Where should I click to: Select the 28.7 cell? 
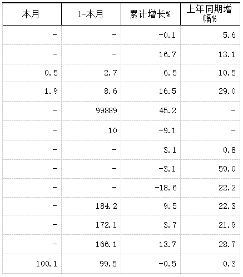(210, 244)
